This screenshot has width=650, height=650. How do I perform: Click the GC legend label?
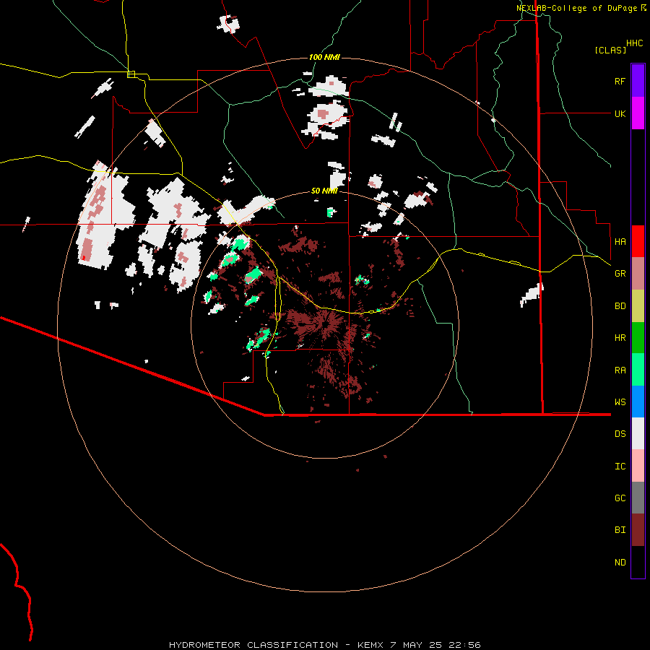coord(620,498)
